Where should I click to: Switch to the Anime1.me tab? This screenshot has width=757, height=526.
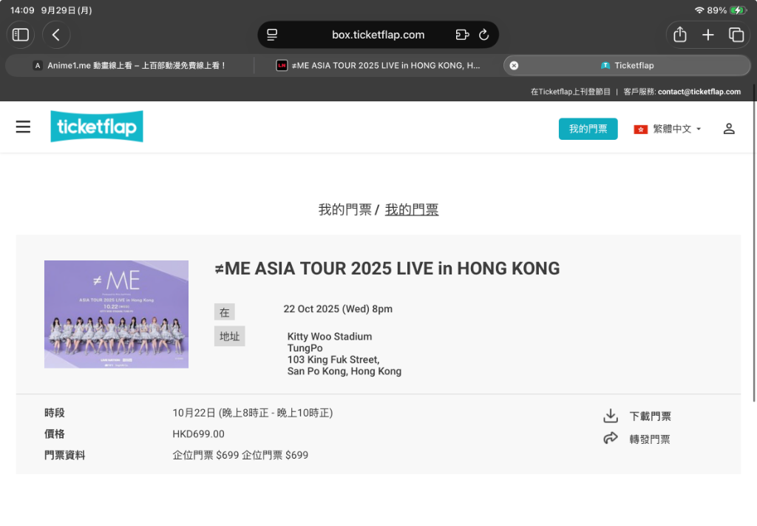129,65
